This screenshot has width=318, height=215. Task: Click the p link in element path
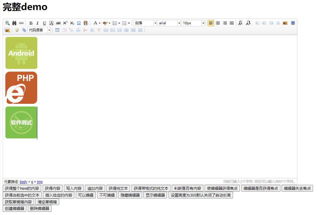32,182
